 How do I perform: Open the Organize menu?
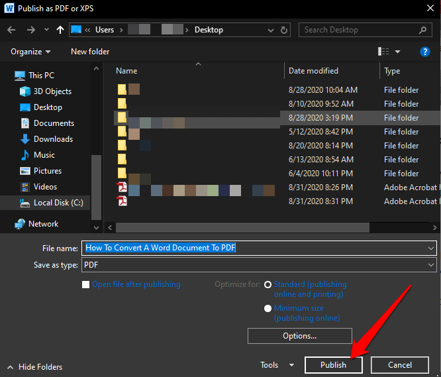tap(30, 52)
